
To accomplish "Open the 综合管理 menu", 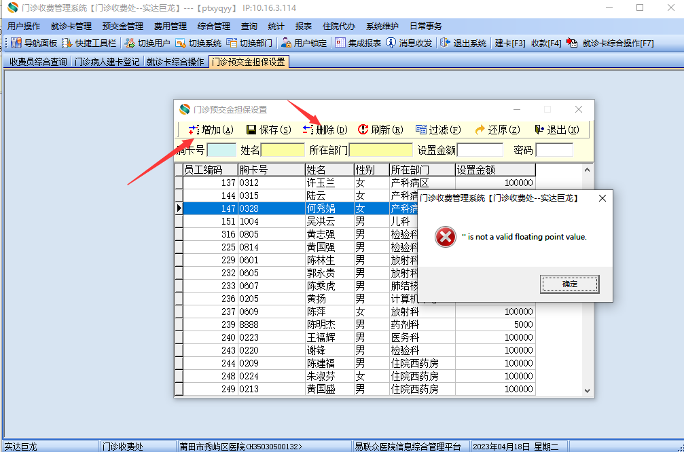I will pyautogui.click(x=214, y=26).
